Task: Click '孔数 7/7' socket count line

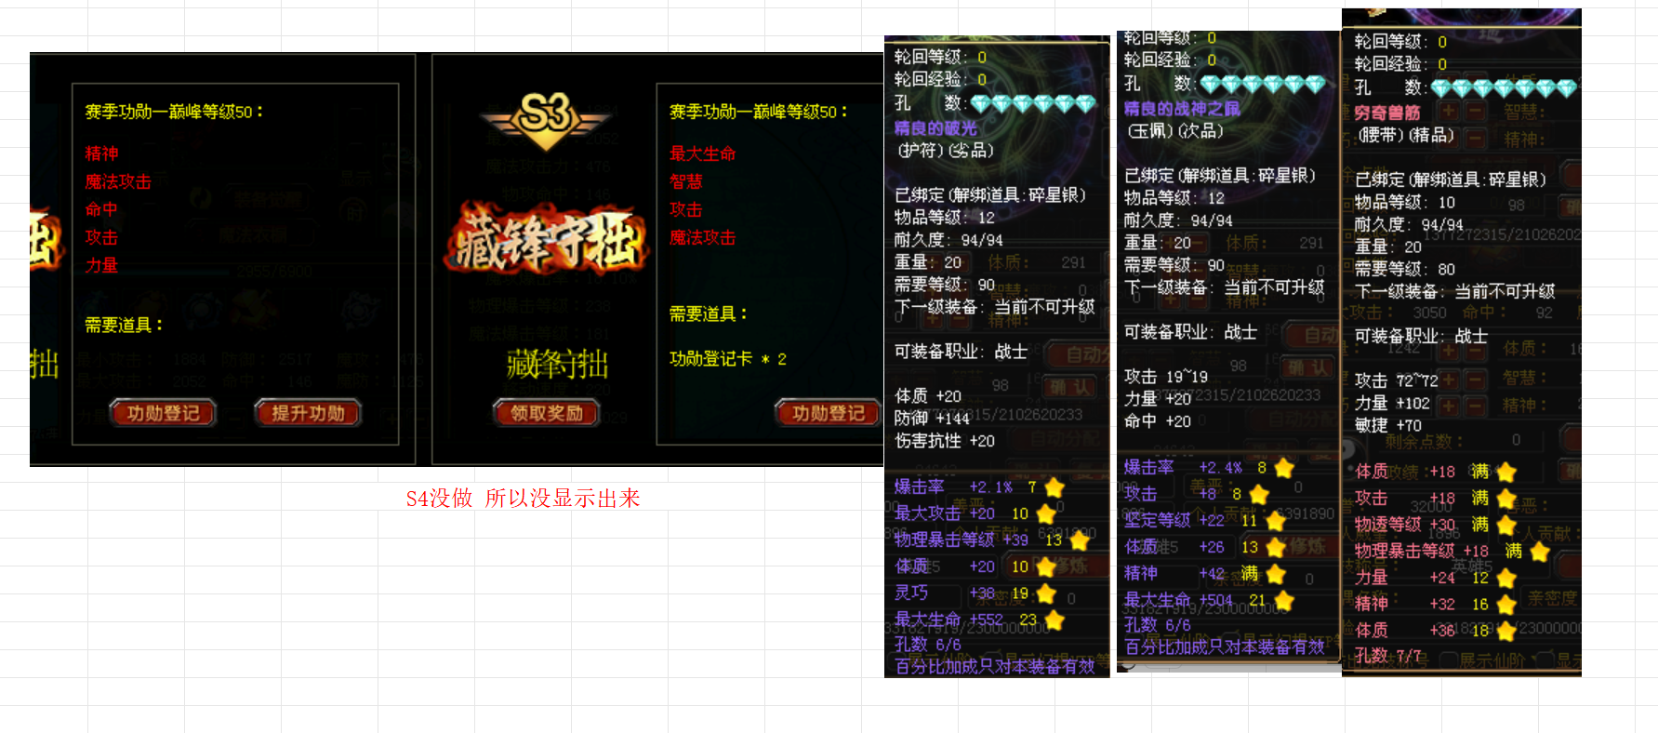Action: point(1388,656)
